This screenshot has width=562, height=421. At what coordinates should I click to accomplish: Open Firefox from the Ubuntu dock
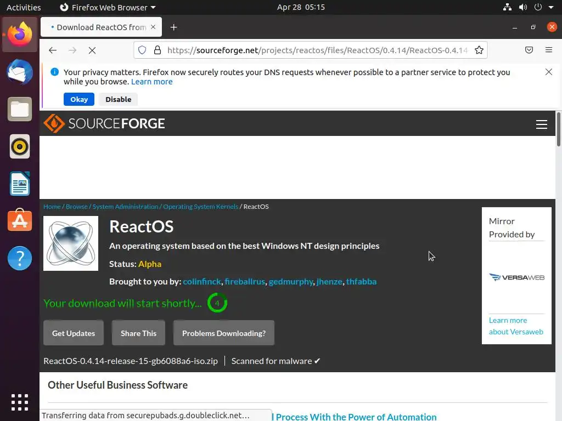click(20, 35)
